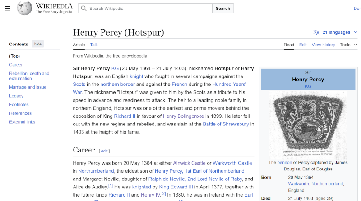Open footnote reference 1
This screenshot has width=361, height=201.
(x=111, y=185)
